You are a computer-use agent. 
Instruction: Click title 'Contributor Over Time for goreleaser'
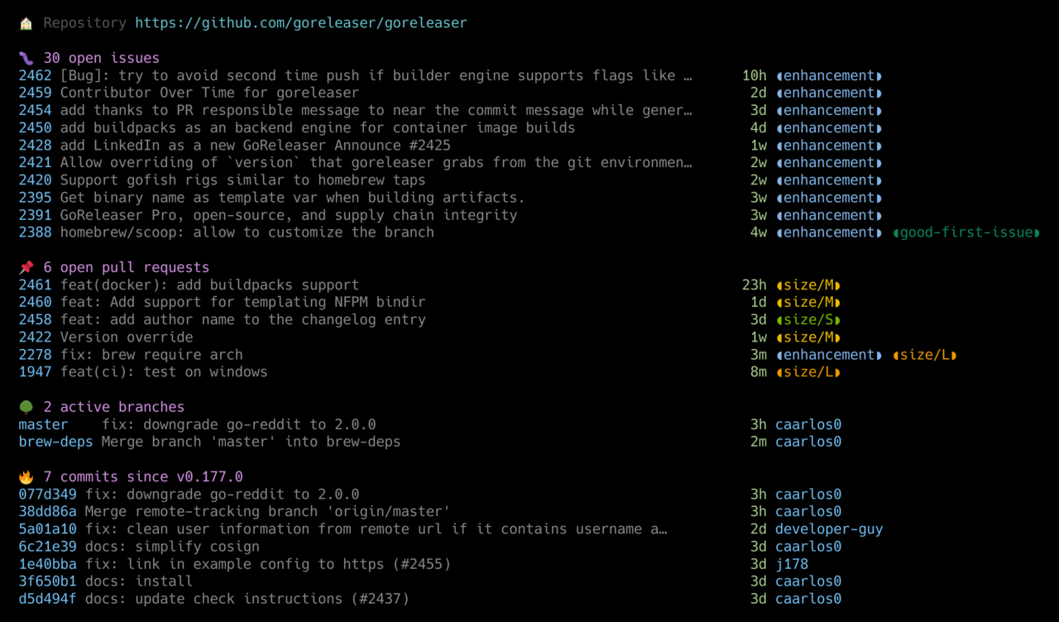pyautogui.click(x=210, y=93)
